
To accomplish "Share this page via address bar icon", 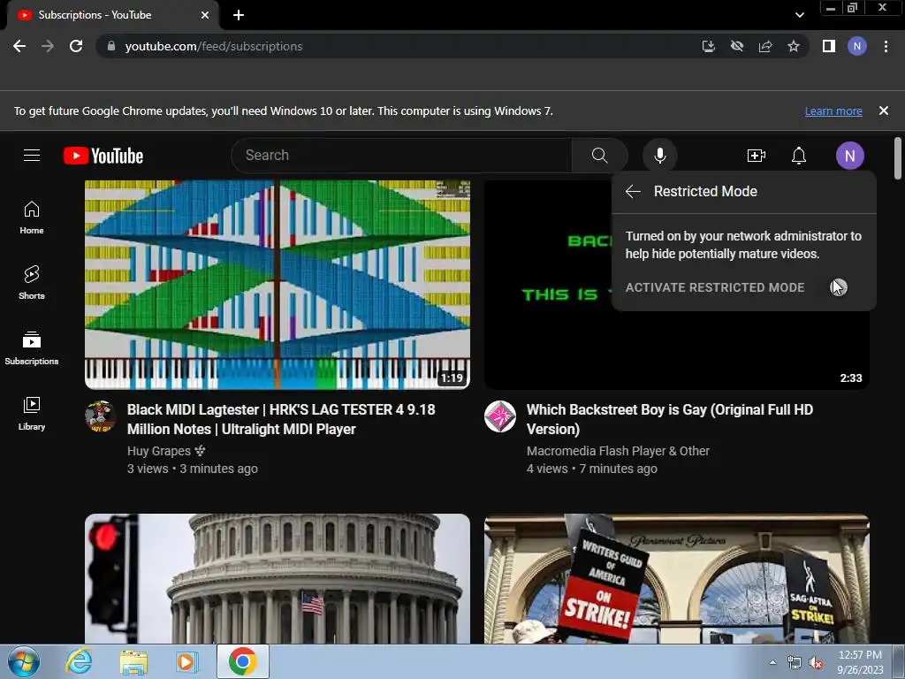I will tap(765, 46).
